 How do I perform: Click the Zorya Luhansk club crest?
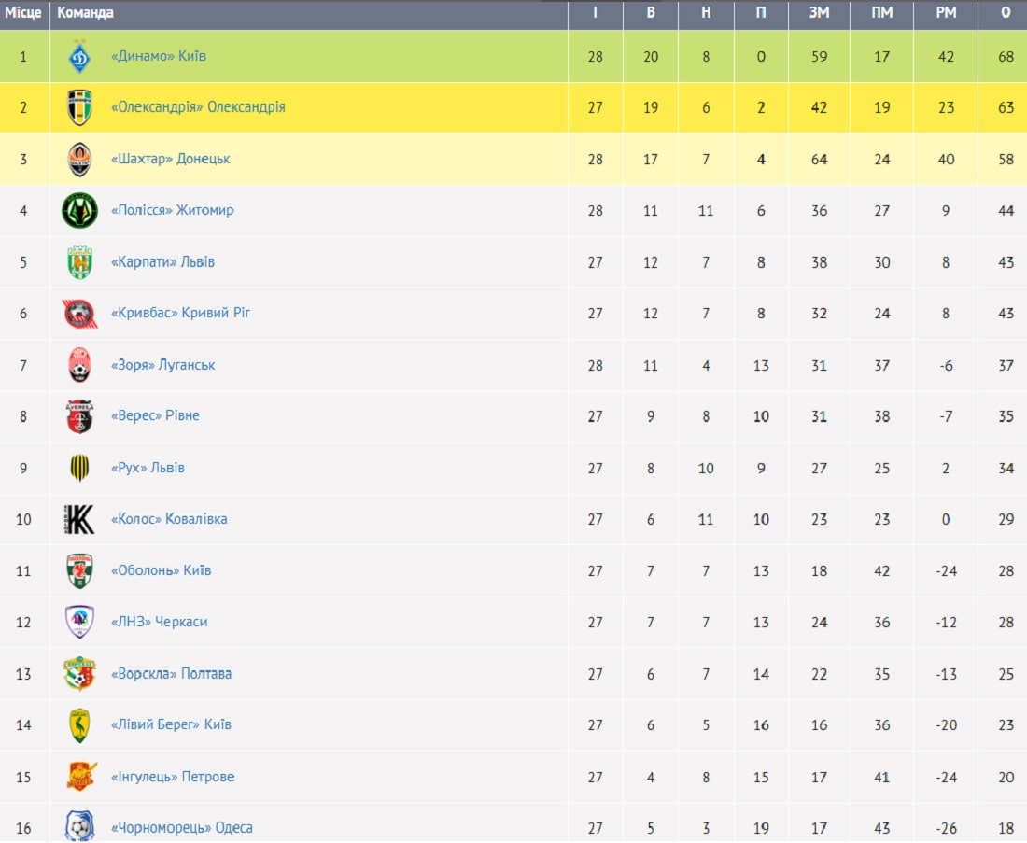click(80, 365)
